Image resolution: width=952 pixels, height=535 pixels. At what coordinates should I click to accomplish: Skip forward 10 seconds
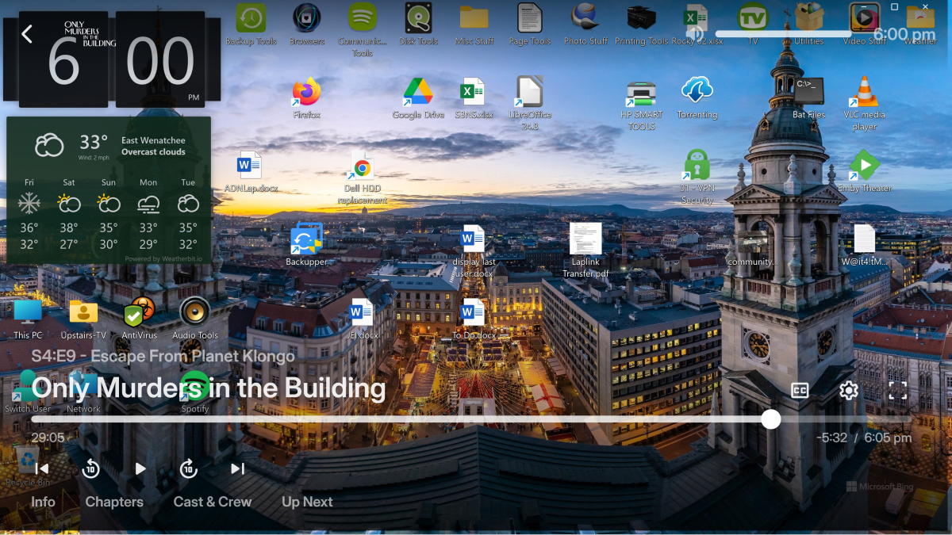click(188, 468)
